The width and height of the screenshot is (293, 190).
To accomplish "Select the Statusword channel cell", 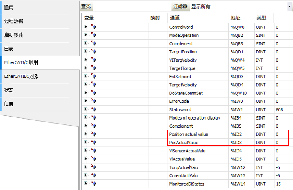I will coord(198,109).
